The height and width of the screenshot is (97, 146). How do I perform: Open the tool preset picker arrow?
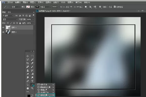coord(8,7)
